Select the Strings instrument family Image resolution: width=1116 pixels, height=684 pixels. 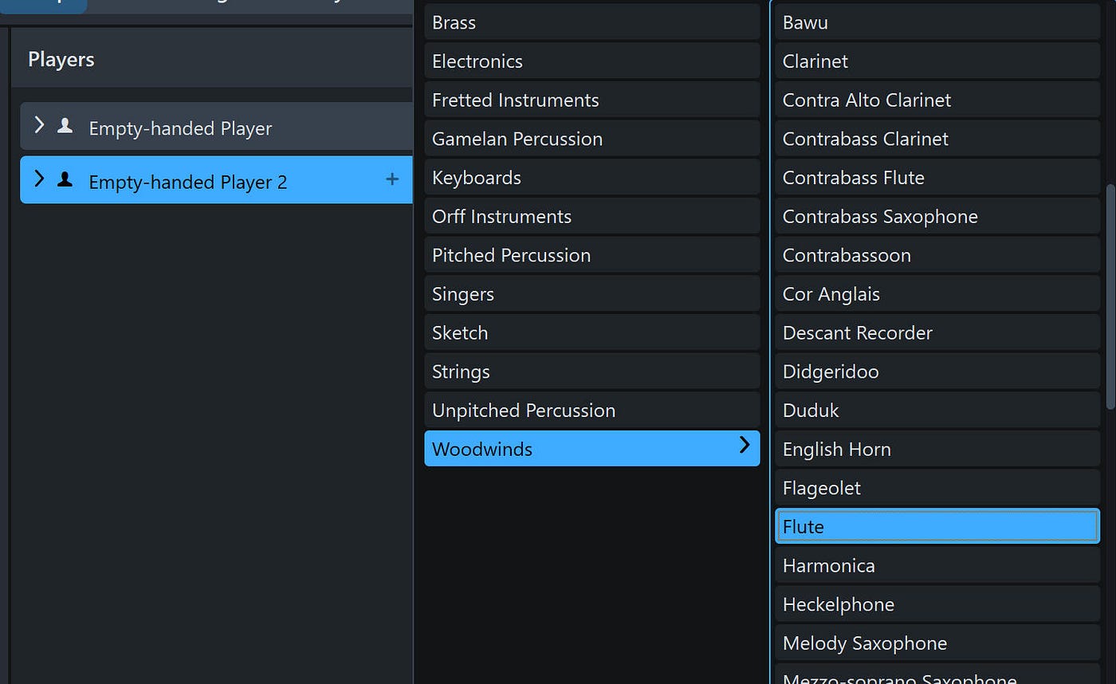592,371
